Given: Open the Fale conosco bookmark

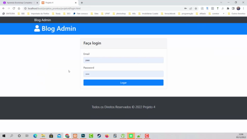Looking at the screenshot, I should tap(81, 14).
